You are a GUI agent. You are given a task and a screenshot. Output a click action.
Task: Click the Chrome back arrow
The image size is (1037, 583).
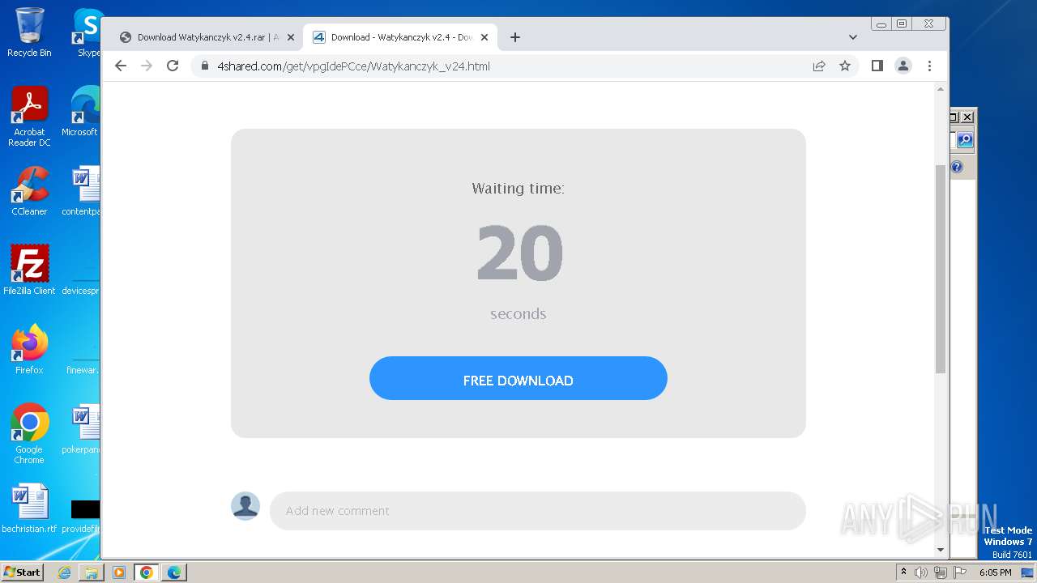121,66
